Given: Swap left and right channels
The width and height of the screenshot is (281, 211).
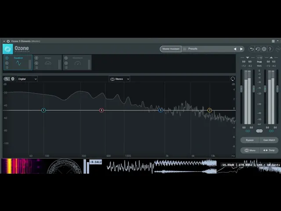Looking at the screenshot, I should tap(269, 150).
